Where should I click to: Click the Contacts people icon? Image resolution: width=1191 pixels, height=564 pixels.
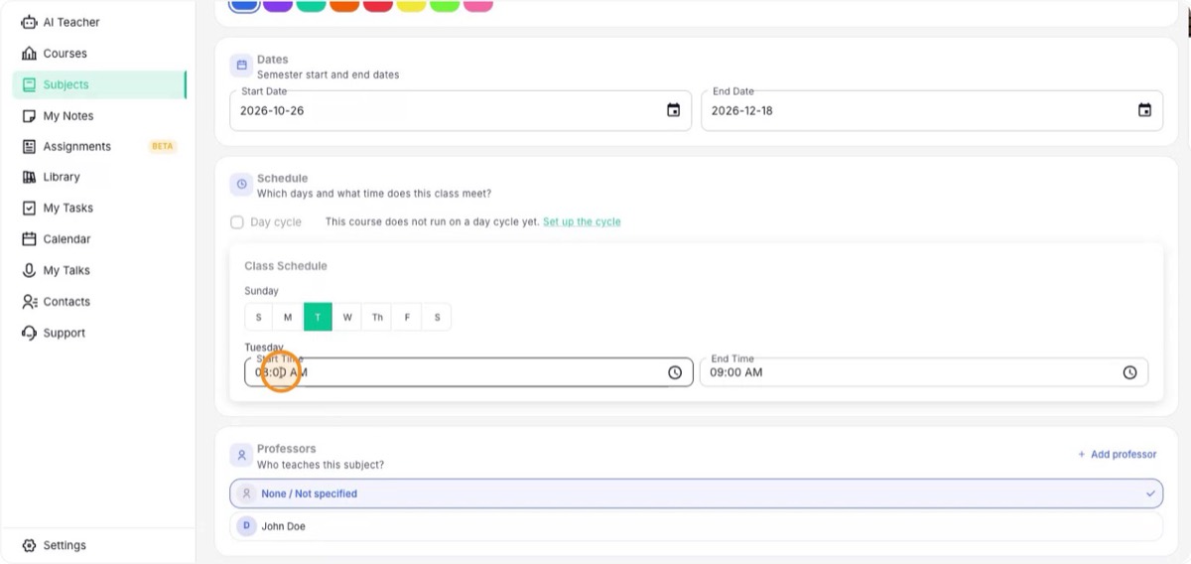click(29, 302)
